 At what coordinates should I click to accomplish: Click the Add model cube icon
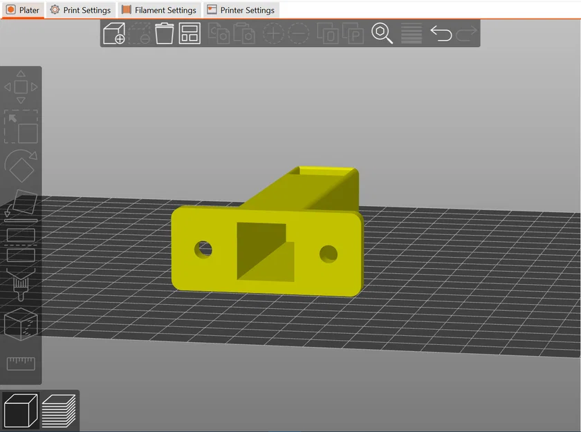[114, 33]
